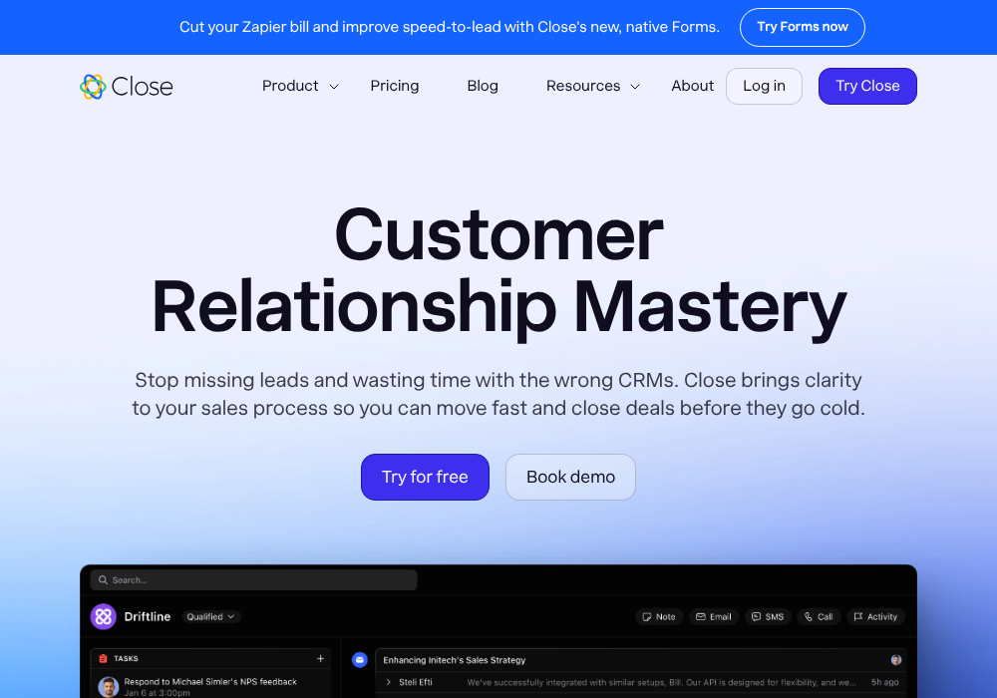Click the Note button in the lead toolbar

(659, 617)
